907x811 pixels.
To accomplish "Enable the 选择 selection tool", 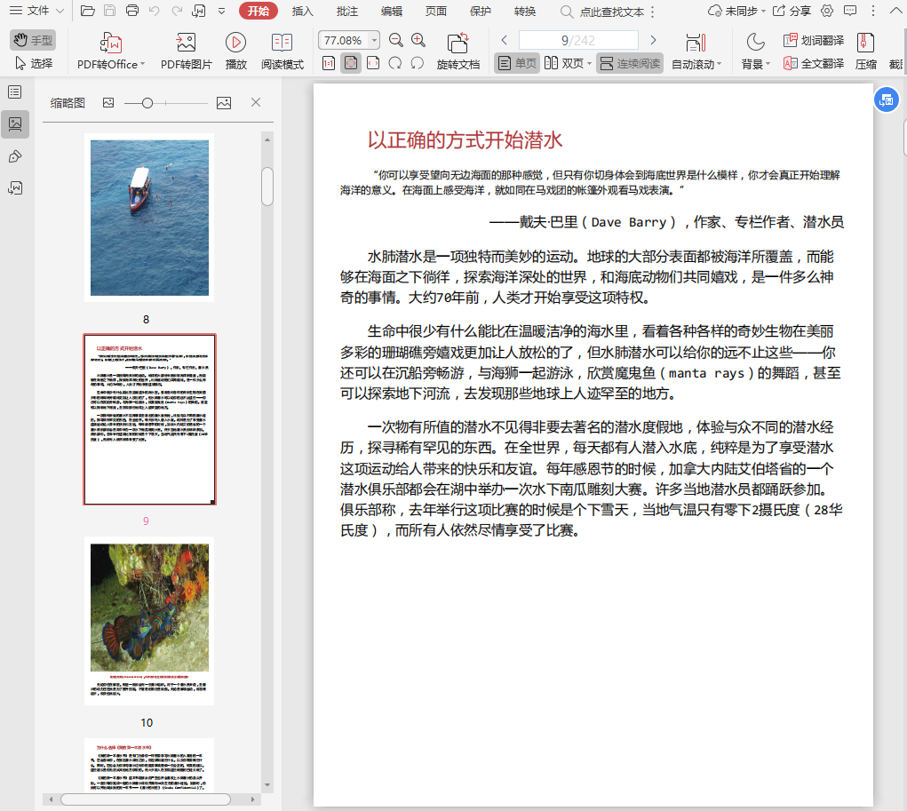I will pyautogui.click(x=33, y=63).
